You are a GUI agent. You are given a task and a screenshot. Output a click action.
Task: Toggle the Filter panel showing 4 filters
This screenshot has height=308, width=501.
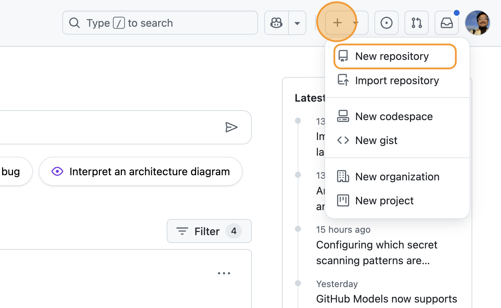tap(209, 231)
